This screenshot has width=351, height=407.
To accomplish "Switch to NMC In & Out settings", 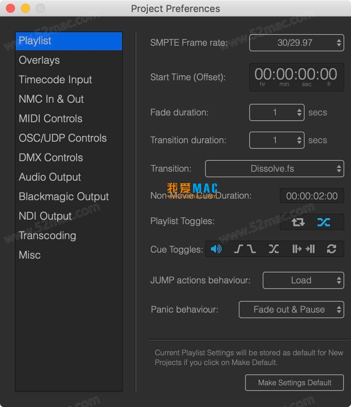I will (69, 99).
